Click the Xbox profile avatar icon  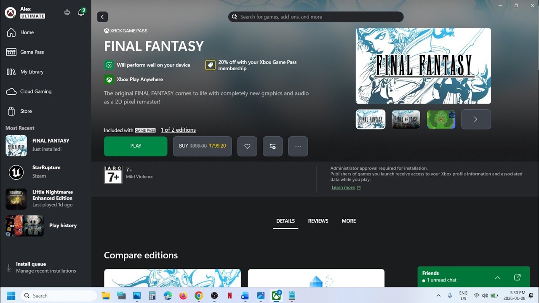11,13
